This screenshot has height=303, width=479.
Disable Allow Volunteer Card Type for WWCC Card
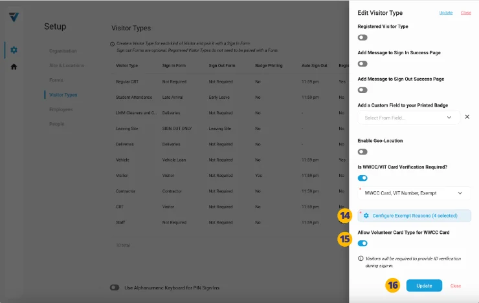[x=362, y=243]
